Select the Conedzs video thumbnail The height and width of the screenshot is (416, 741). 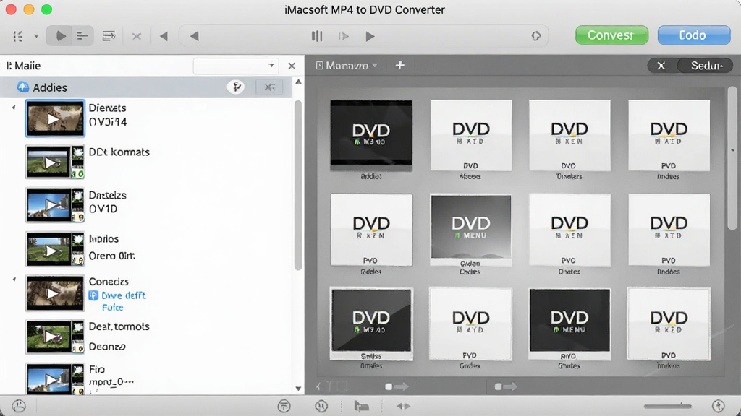[x=55, y=293]
